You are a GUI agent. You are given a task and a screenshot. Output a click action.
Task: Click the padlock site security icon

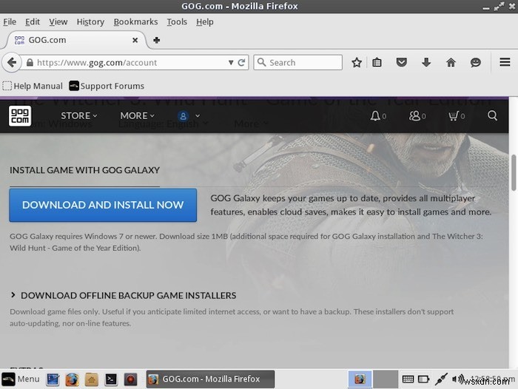click(30, 62)
